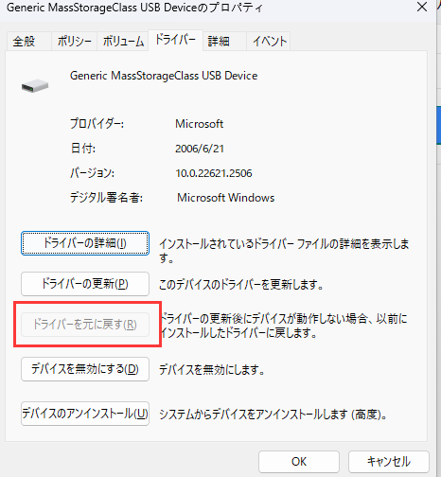Click the dialog title bar text
441x477 pixels.
[134, 8]
